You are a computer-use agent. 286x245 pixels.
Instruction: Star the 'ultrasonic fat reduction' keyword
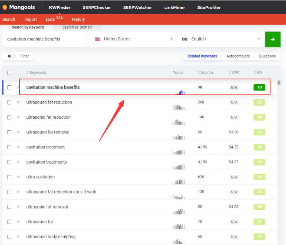tap(18, 117)
